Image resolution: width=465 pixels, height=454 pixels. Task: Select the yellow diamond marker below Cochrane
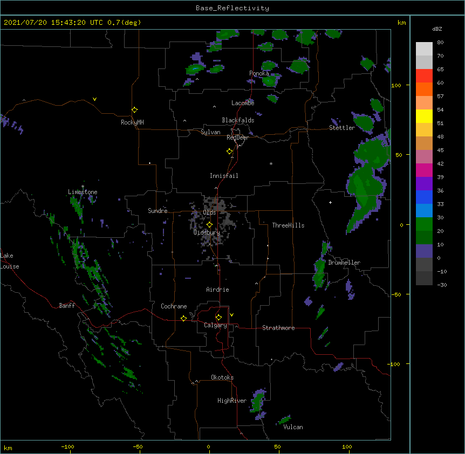pyautogui.click(x=183, y=318)
